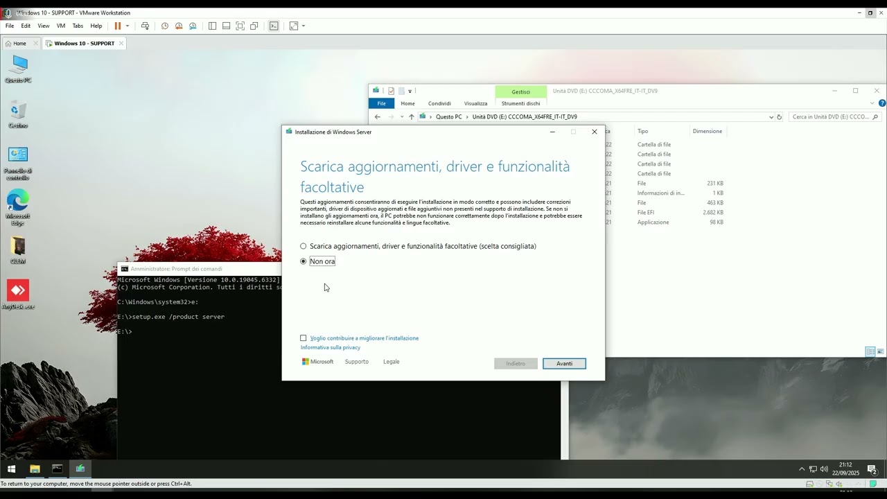Open the recent locations dropdown in Explorer
This screenshot has width=887, height=499.
coord(401,117)
